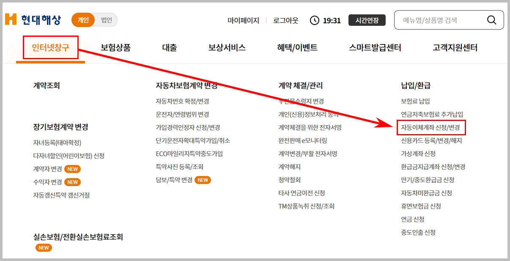Open 계약변경/부활 전자서명
510x261 pixels.
click(x=307, y=154)
